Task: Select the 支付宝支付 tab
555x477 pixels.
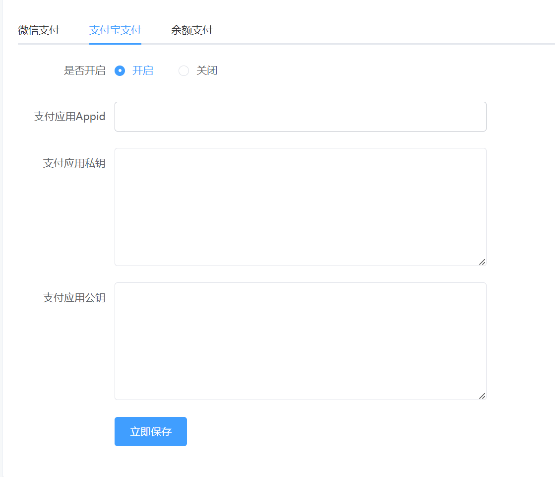Action: click(115, 30)
